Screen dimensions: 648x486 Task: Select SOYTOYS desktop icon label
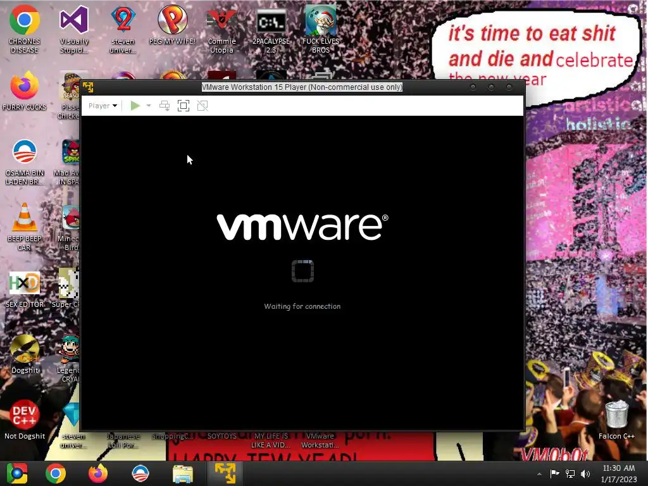point(222,437)
